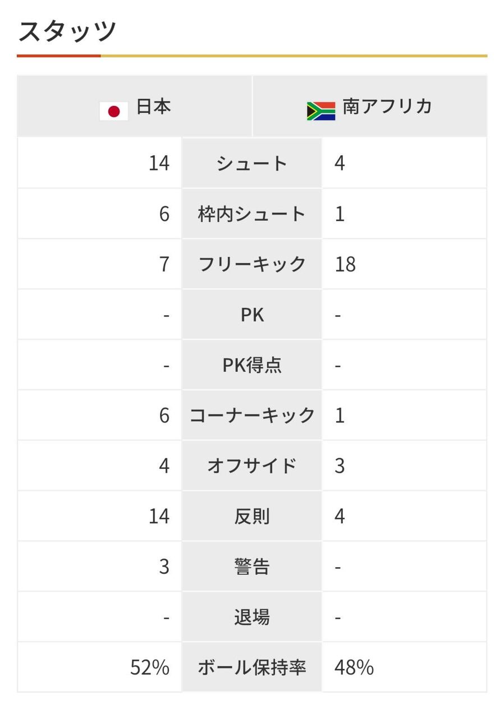Click the 反則 row label

(252, 517)
